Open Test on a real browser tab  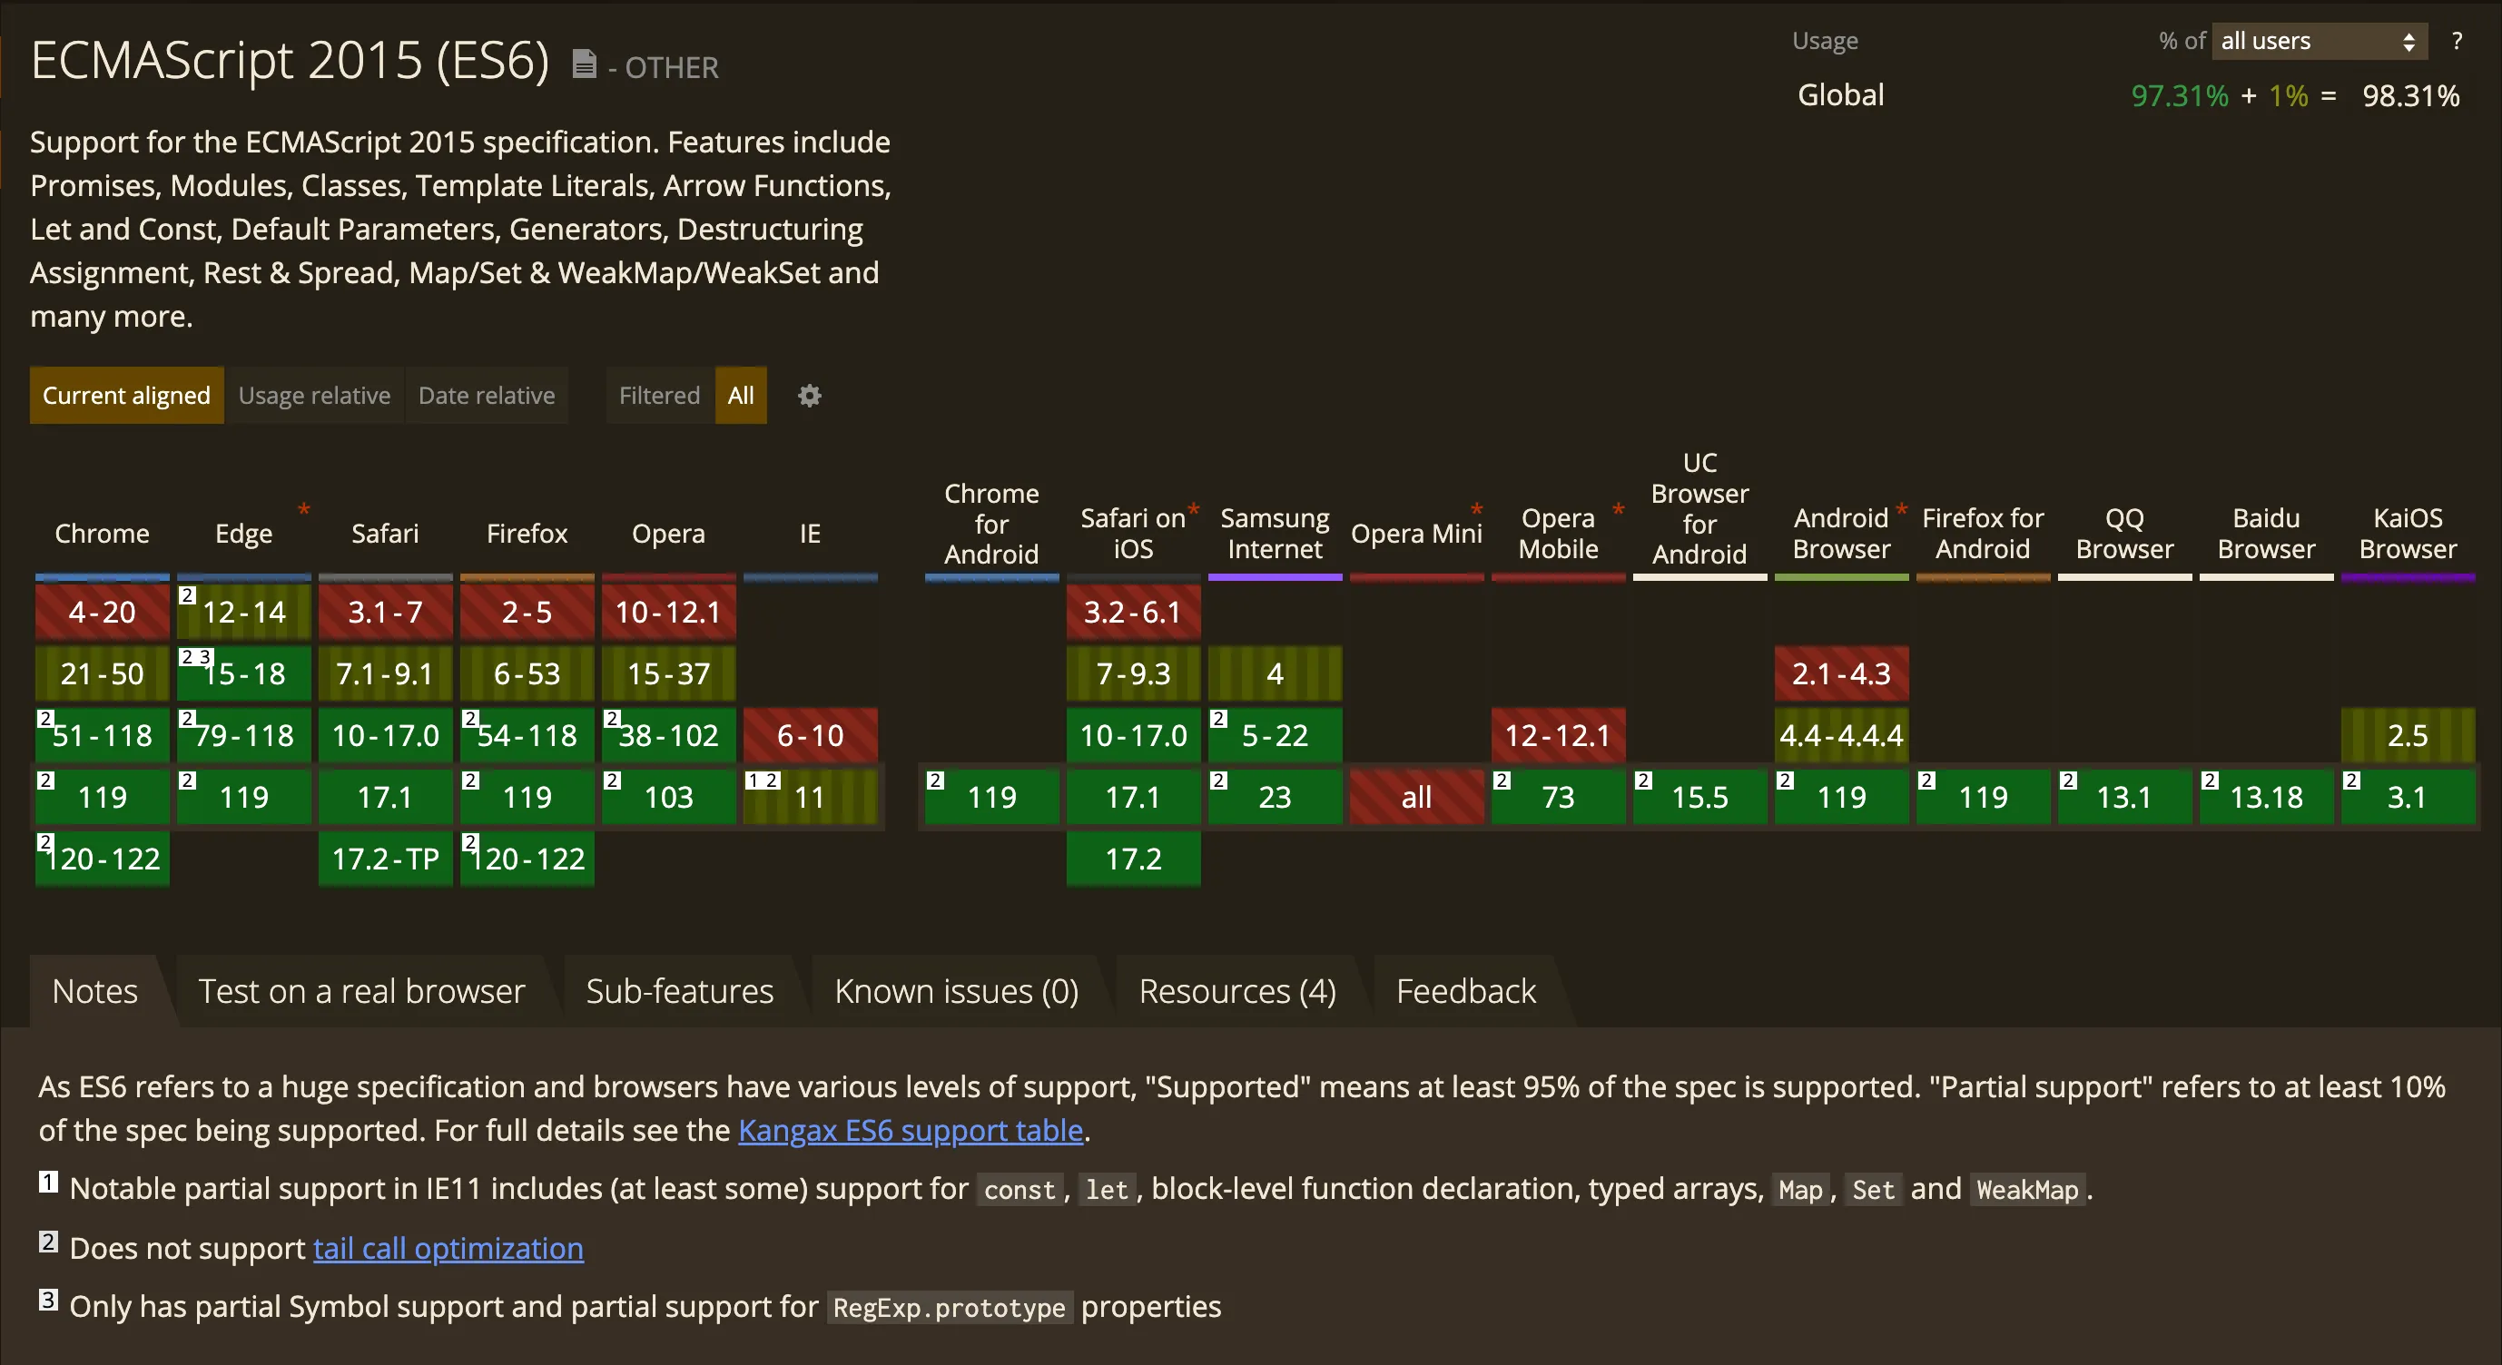point(361,991)
